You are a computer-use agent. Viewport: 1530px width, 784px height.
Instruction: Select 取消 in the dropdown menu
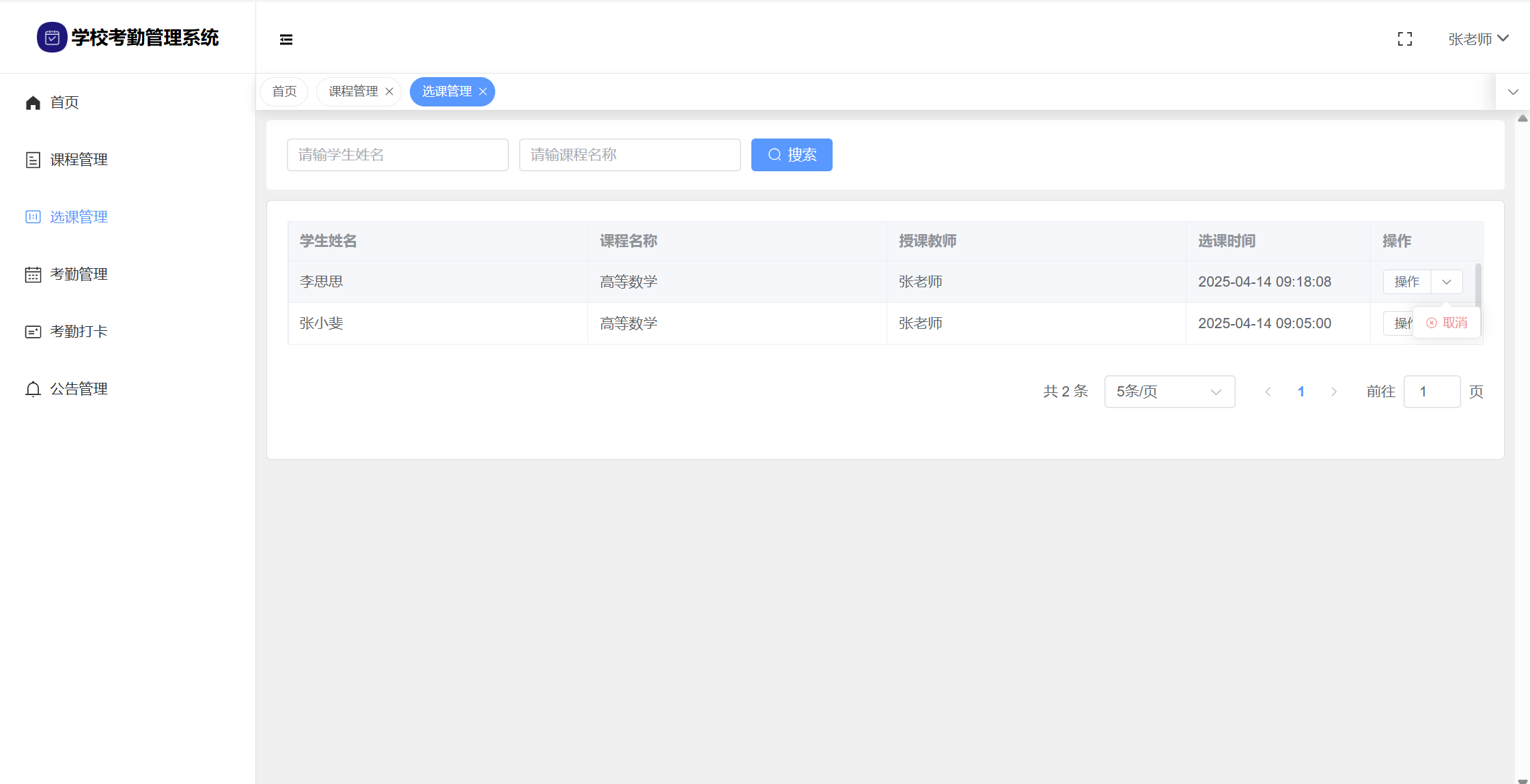[1447, 323]
